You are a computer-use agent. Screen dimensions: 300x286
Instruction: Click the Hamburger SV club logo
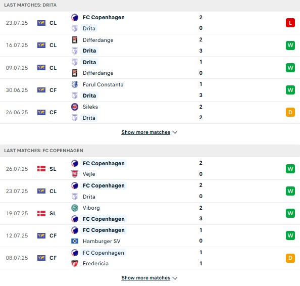(75, 241)
